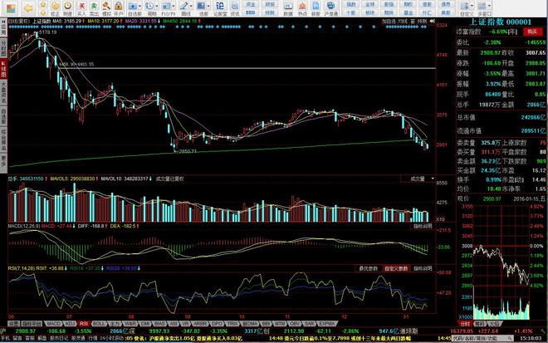Expand the 选股 dropdown arrow
This screenshot has width=548, height=343.
pos(208,7)
